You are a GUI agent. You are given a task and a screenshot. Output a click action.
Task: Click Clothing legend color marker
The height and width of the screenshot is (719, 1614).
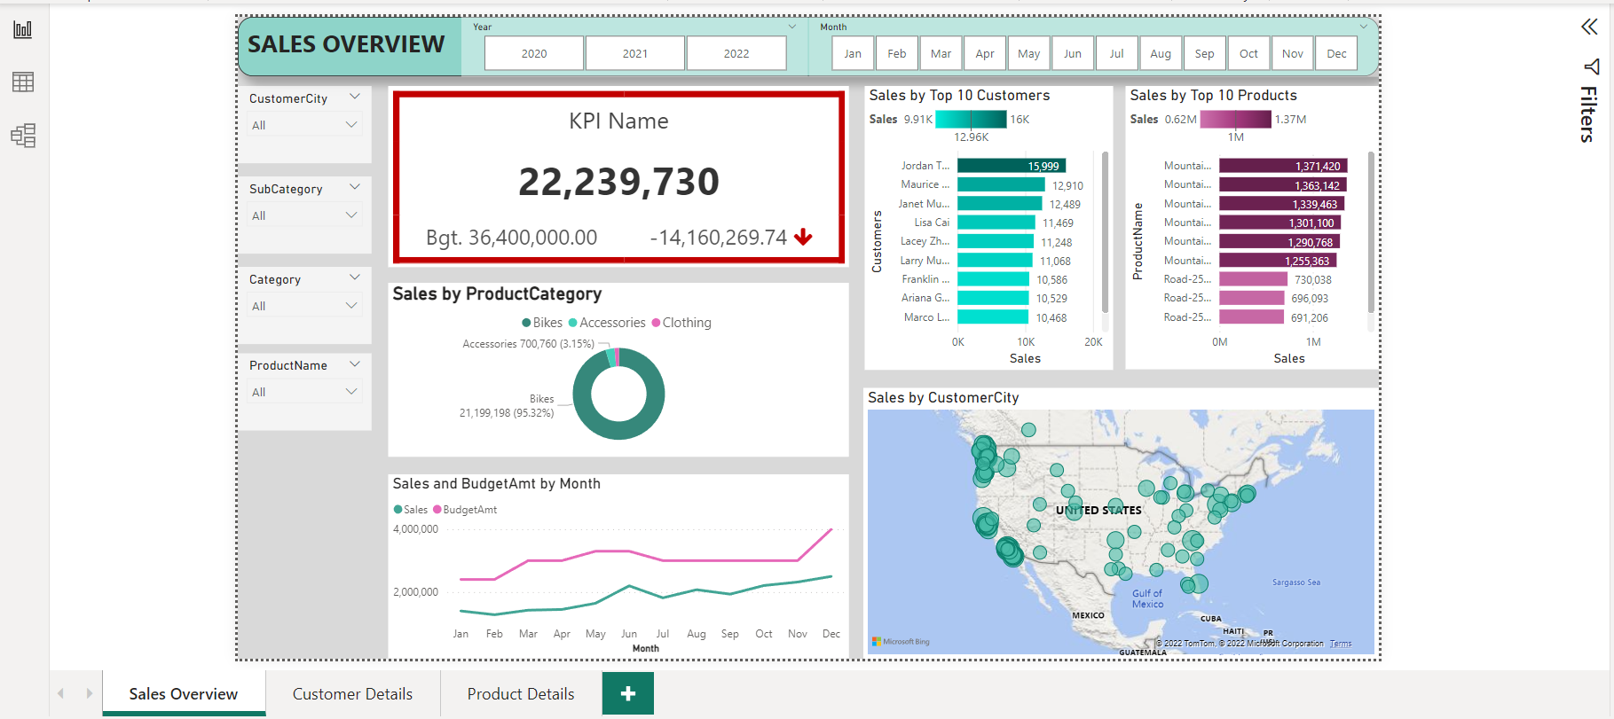(656, 323)
